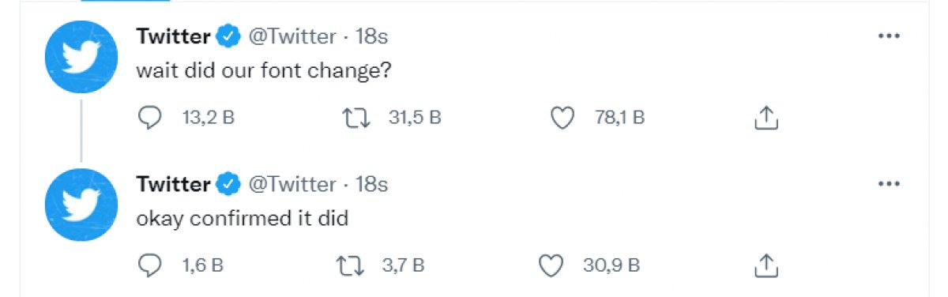The height and width of the screenshot is (297, 948).
Task: Open the more options menu on first tweet
Action: [x=890, y=36]
